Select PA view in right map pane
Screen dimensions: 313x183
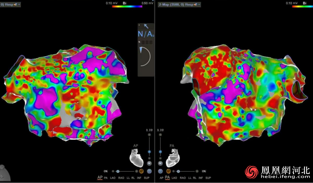167,177
